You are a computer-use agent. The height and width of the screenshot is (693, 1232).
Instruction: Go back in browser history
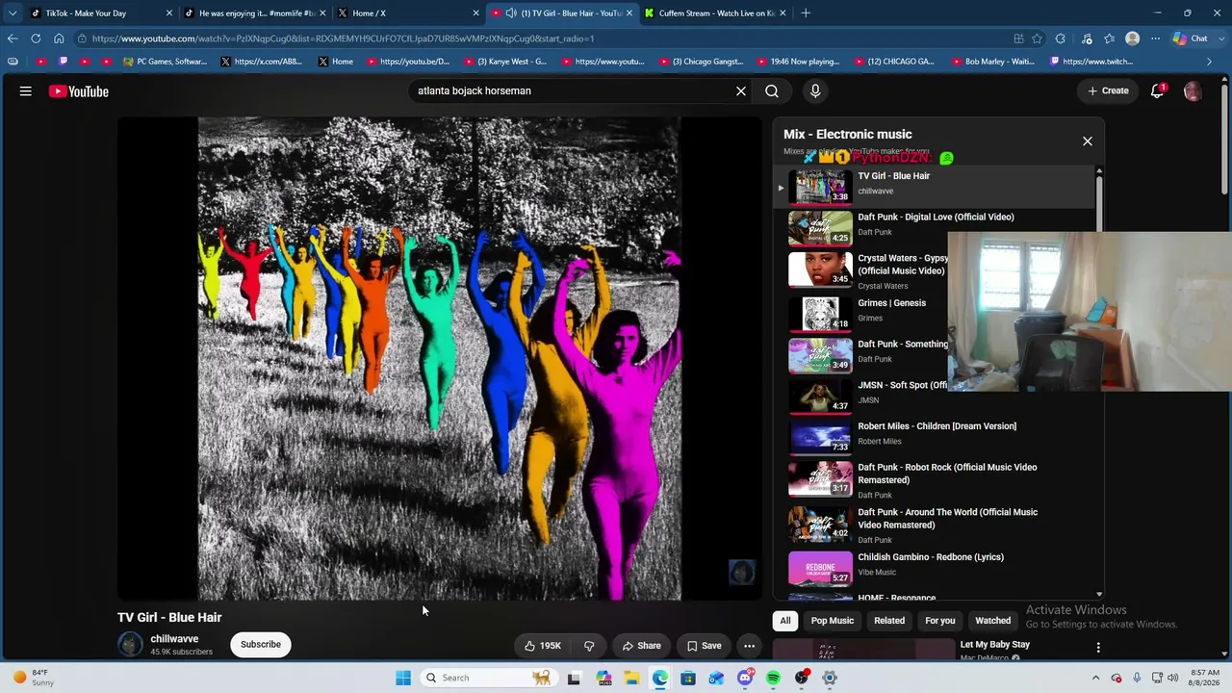(x=13, y=38)
